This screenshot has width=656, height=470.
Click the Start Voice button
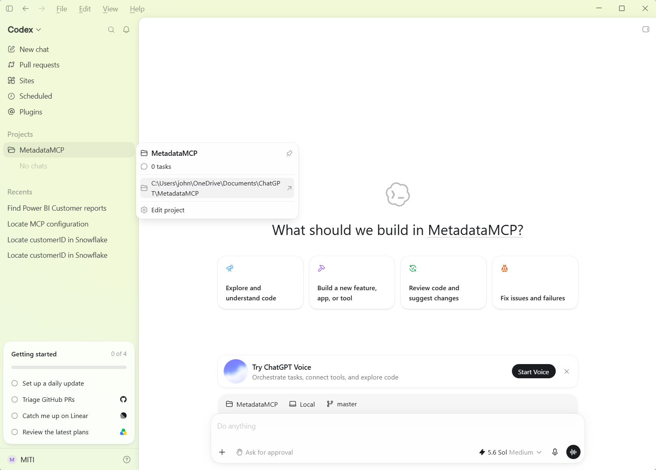point(533,371)
